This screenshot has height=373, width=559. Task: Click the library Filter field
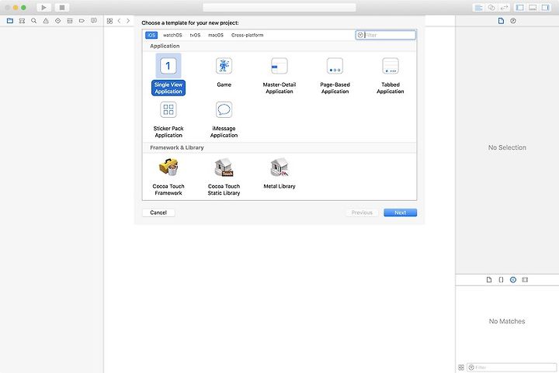tap(512, 368)
